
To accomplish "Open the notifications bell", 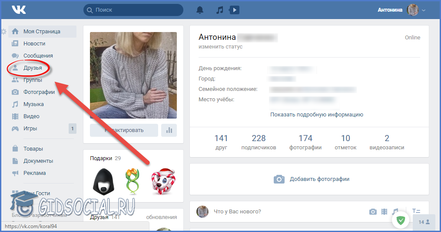I will (x=200, y=10).
